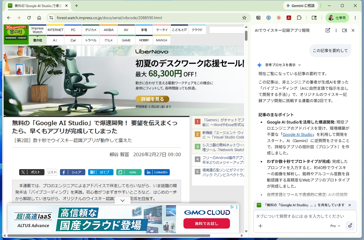
Task: Click the 窓の杜 30th anniversary logo
Action: pyautogui.click(x=16, y=34)
